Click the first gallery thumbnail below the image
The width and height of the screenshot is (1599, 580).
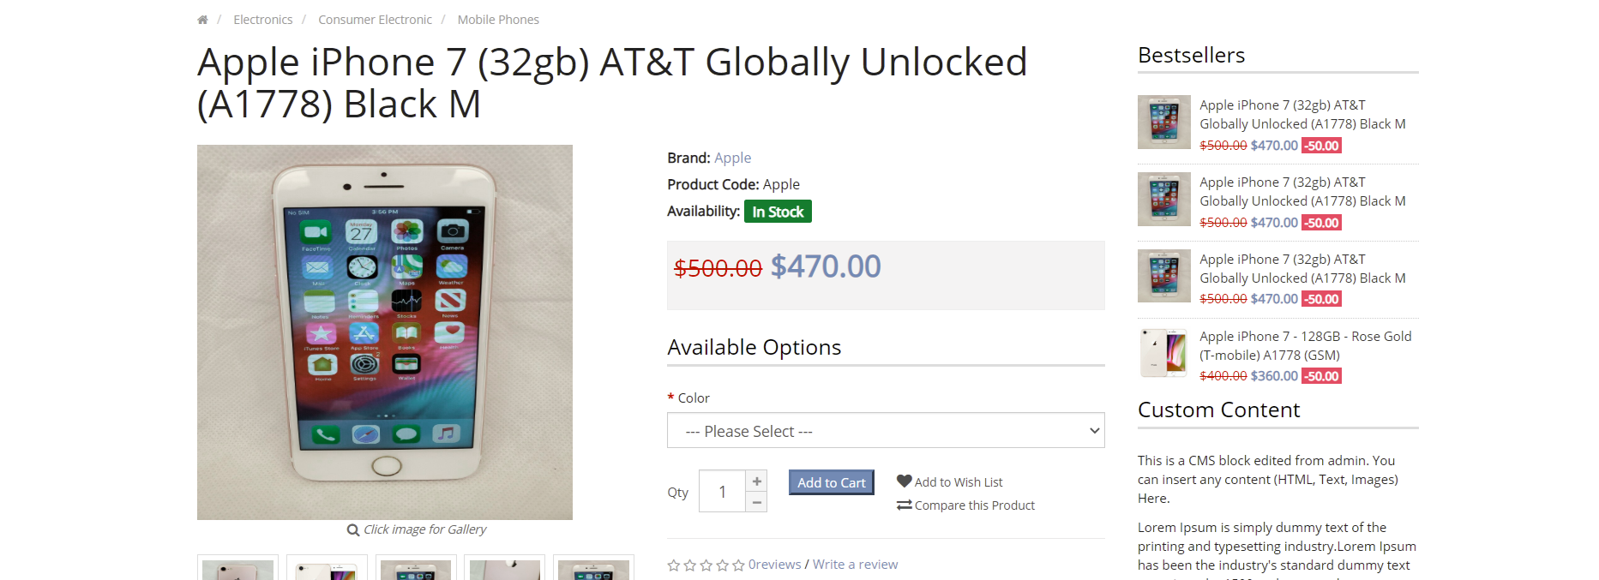(x=237, y=568)
